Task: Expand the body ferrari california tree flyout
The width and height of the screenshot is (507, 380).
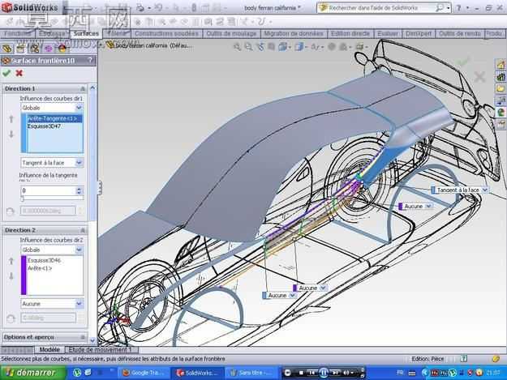Action: (101, 45)
